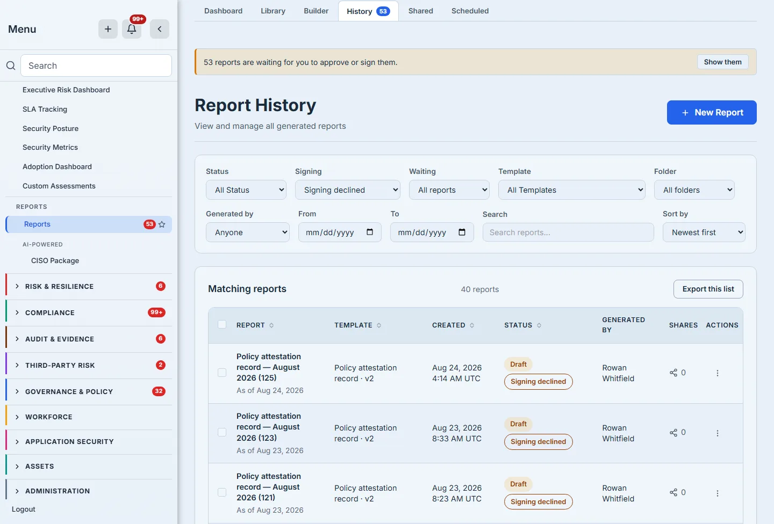Check the box for report August 2026 (123)
774x524 pixels.
[222, 432]
